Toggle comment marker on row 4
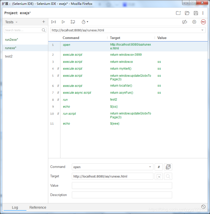The width and height of the screenshot is (210, 214). pos(58,69)
